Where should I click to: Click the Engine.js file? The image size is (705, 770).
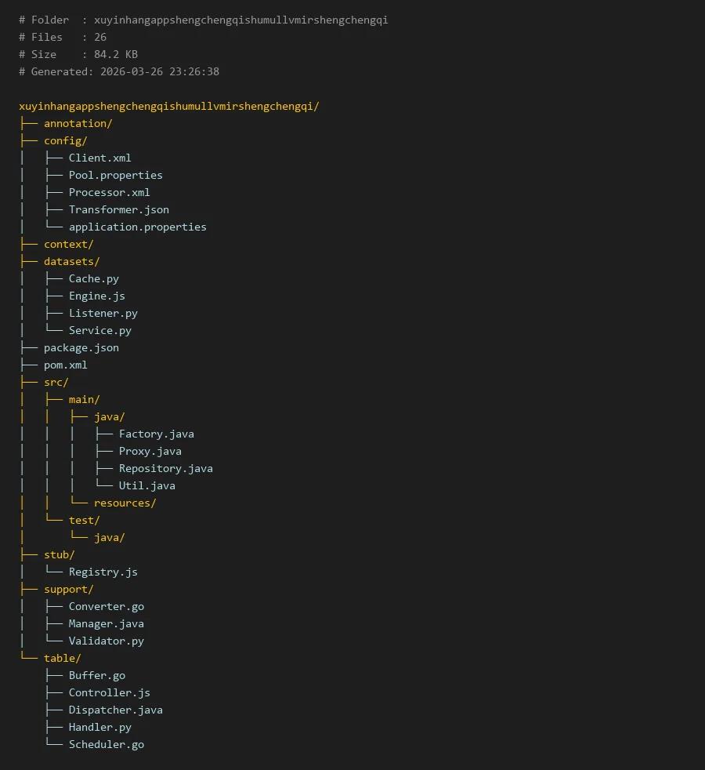pyautogui.click(x=96, y=296)
